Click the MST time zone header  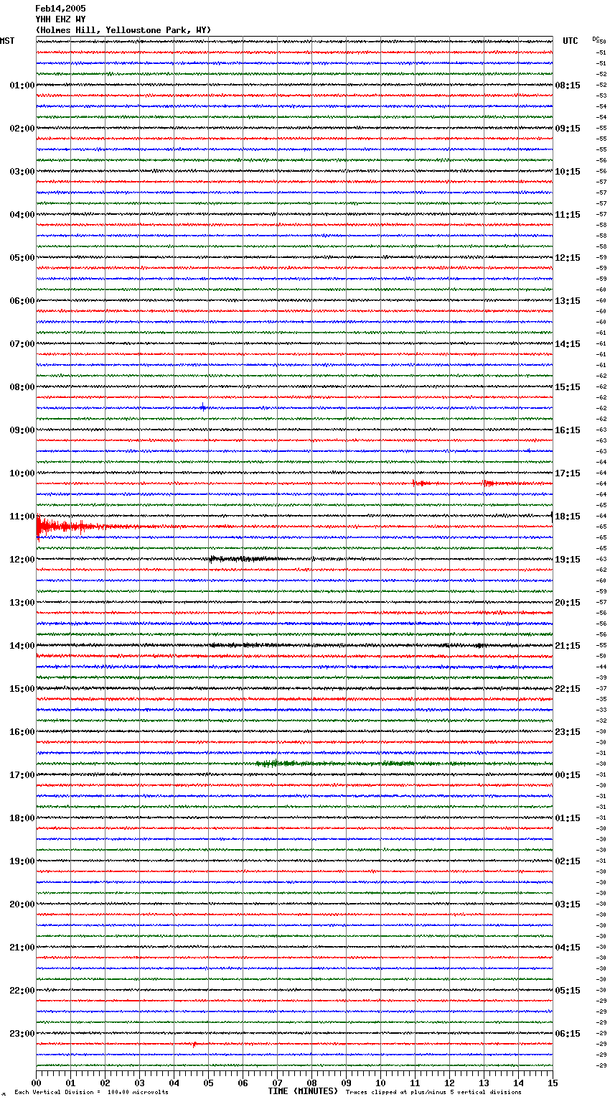pos(7,41)
